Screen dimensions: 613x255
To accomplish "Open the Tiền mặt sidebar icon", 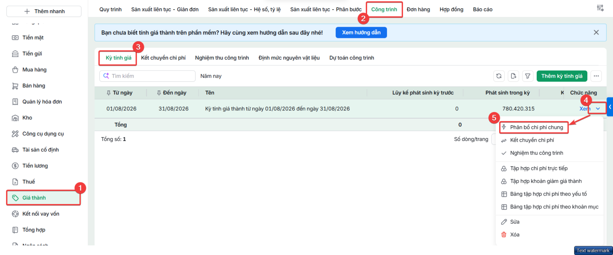I will [15, 38].
